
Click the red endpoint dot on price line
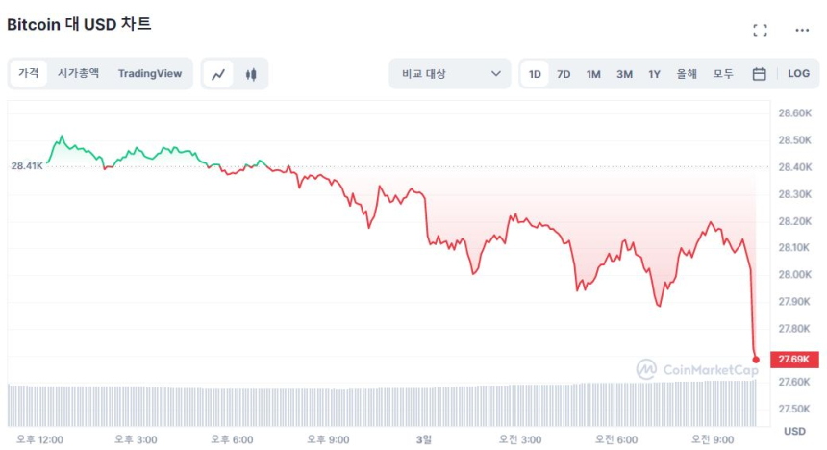click(756, 360)
